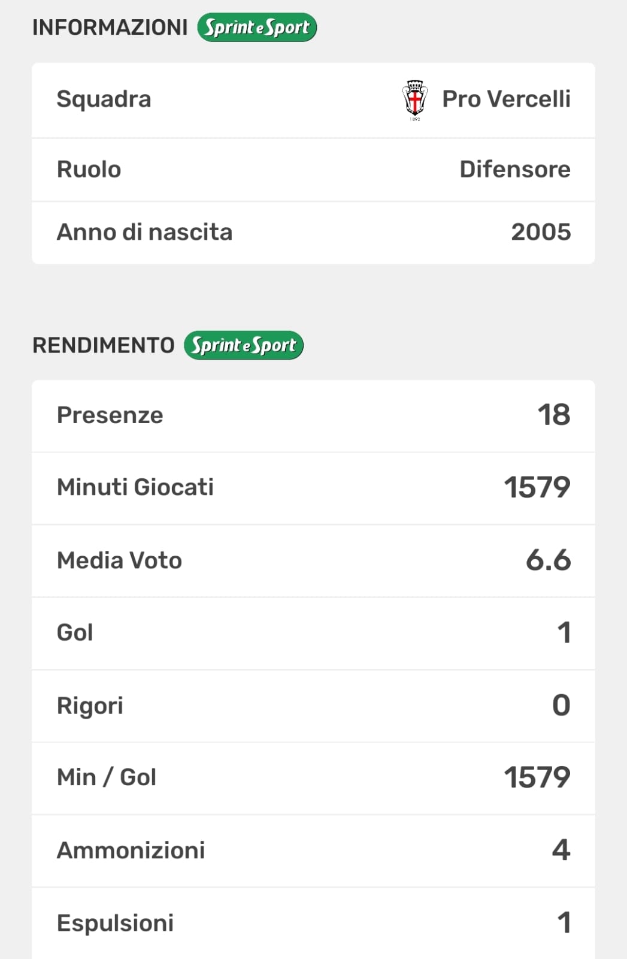Screen dimensions: 627x959
Task: Select the birth year value 2005
Action: coord(540,233)
